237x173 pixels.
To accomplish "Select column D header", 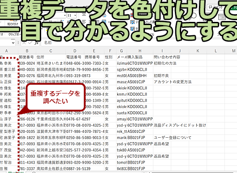I will pos(75,51).
